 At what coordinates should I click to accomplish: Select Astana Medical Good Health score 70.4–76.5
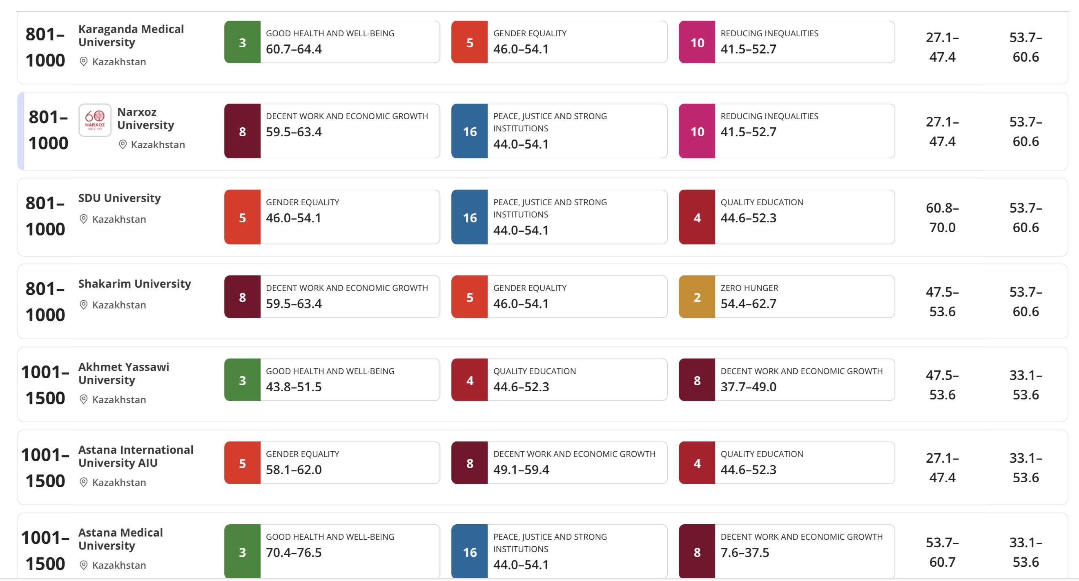pos(294,552)
